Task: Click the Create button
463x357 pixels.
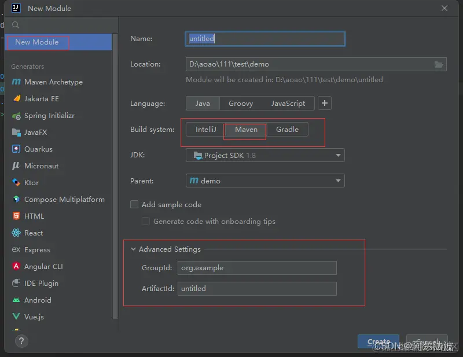Action: (379, 341)
